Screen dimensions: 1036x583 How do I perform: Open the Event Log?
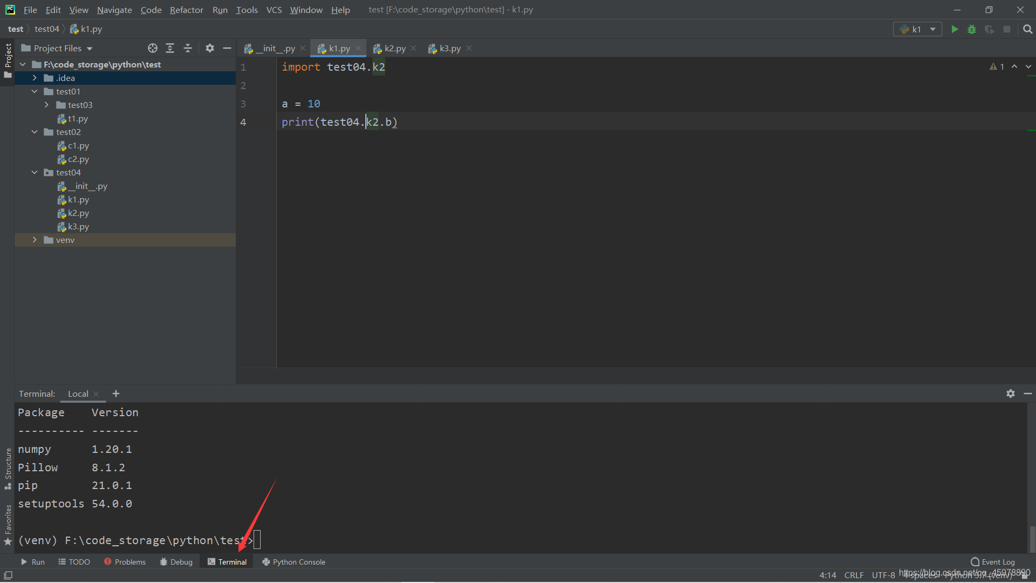pyautogui.click(x=993, y=562)
